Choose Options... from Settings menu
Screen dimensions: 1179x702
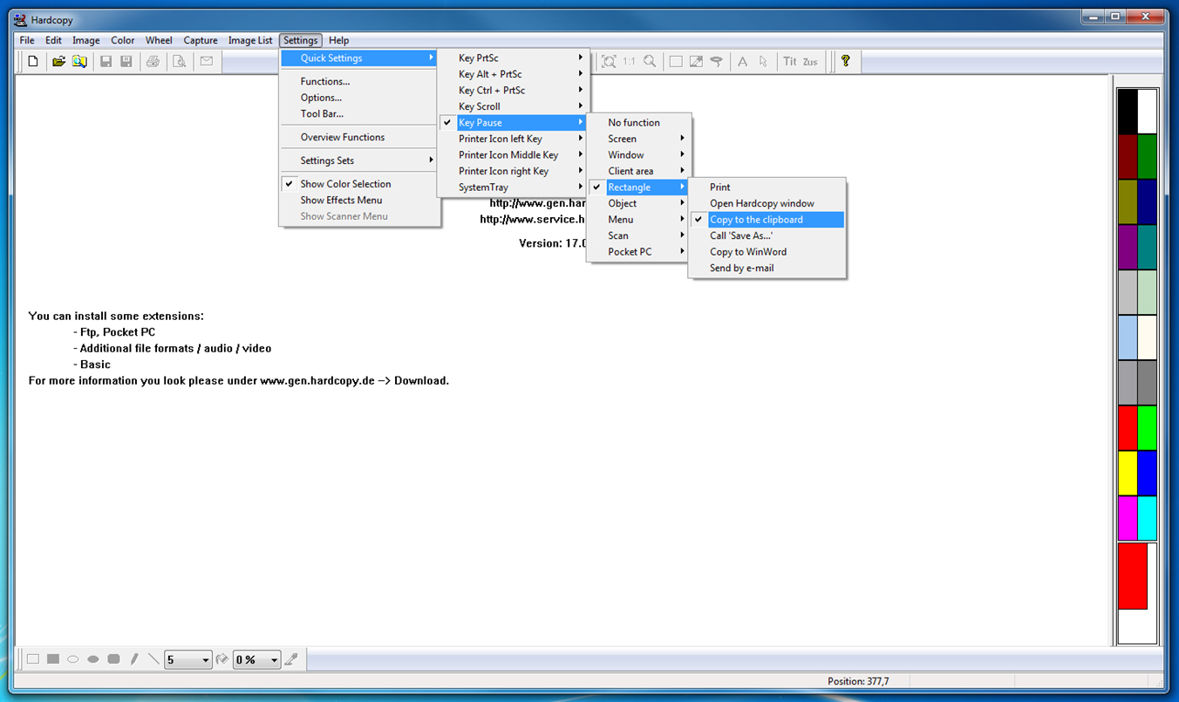[x=359, y=98]
